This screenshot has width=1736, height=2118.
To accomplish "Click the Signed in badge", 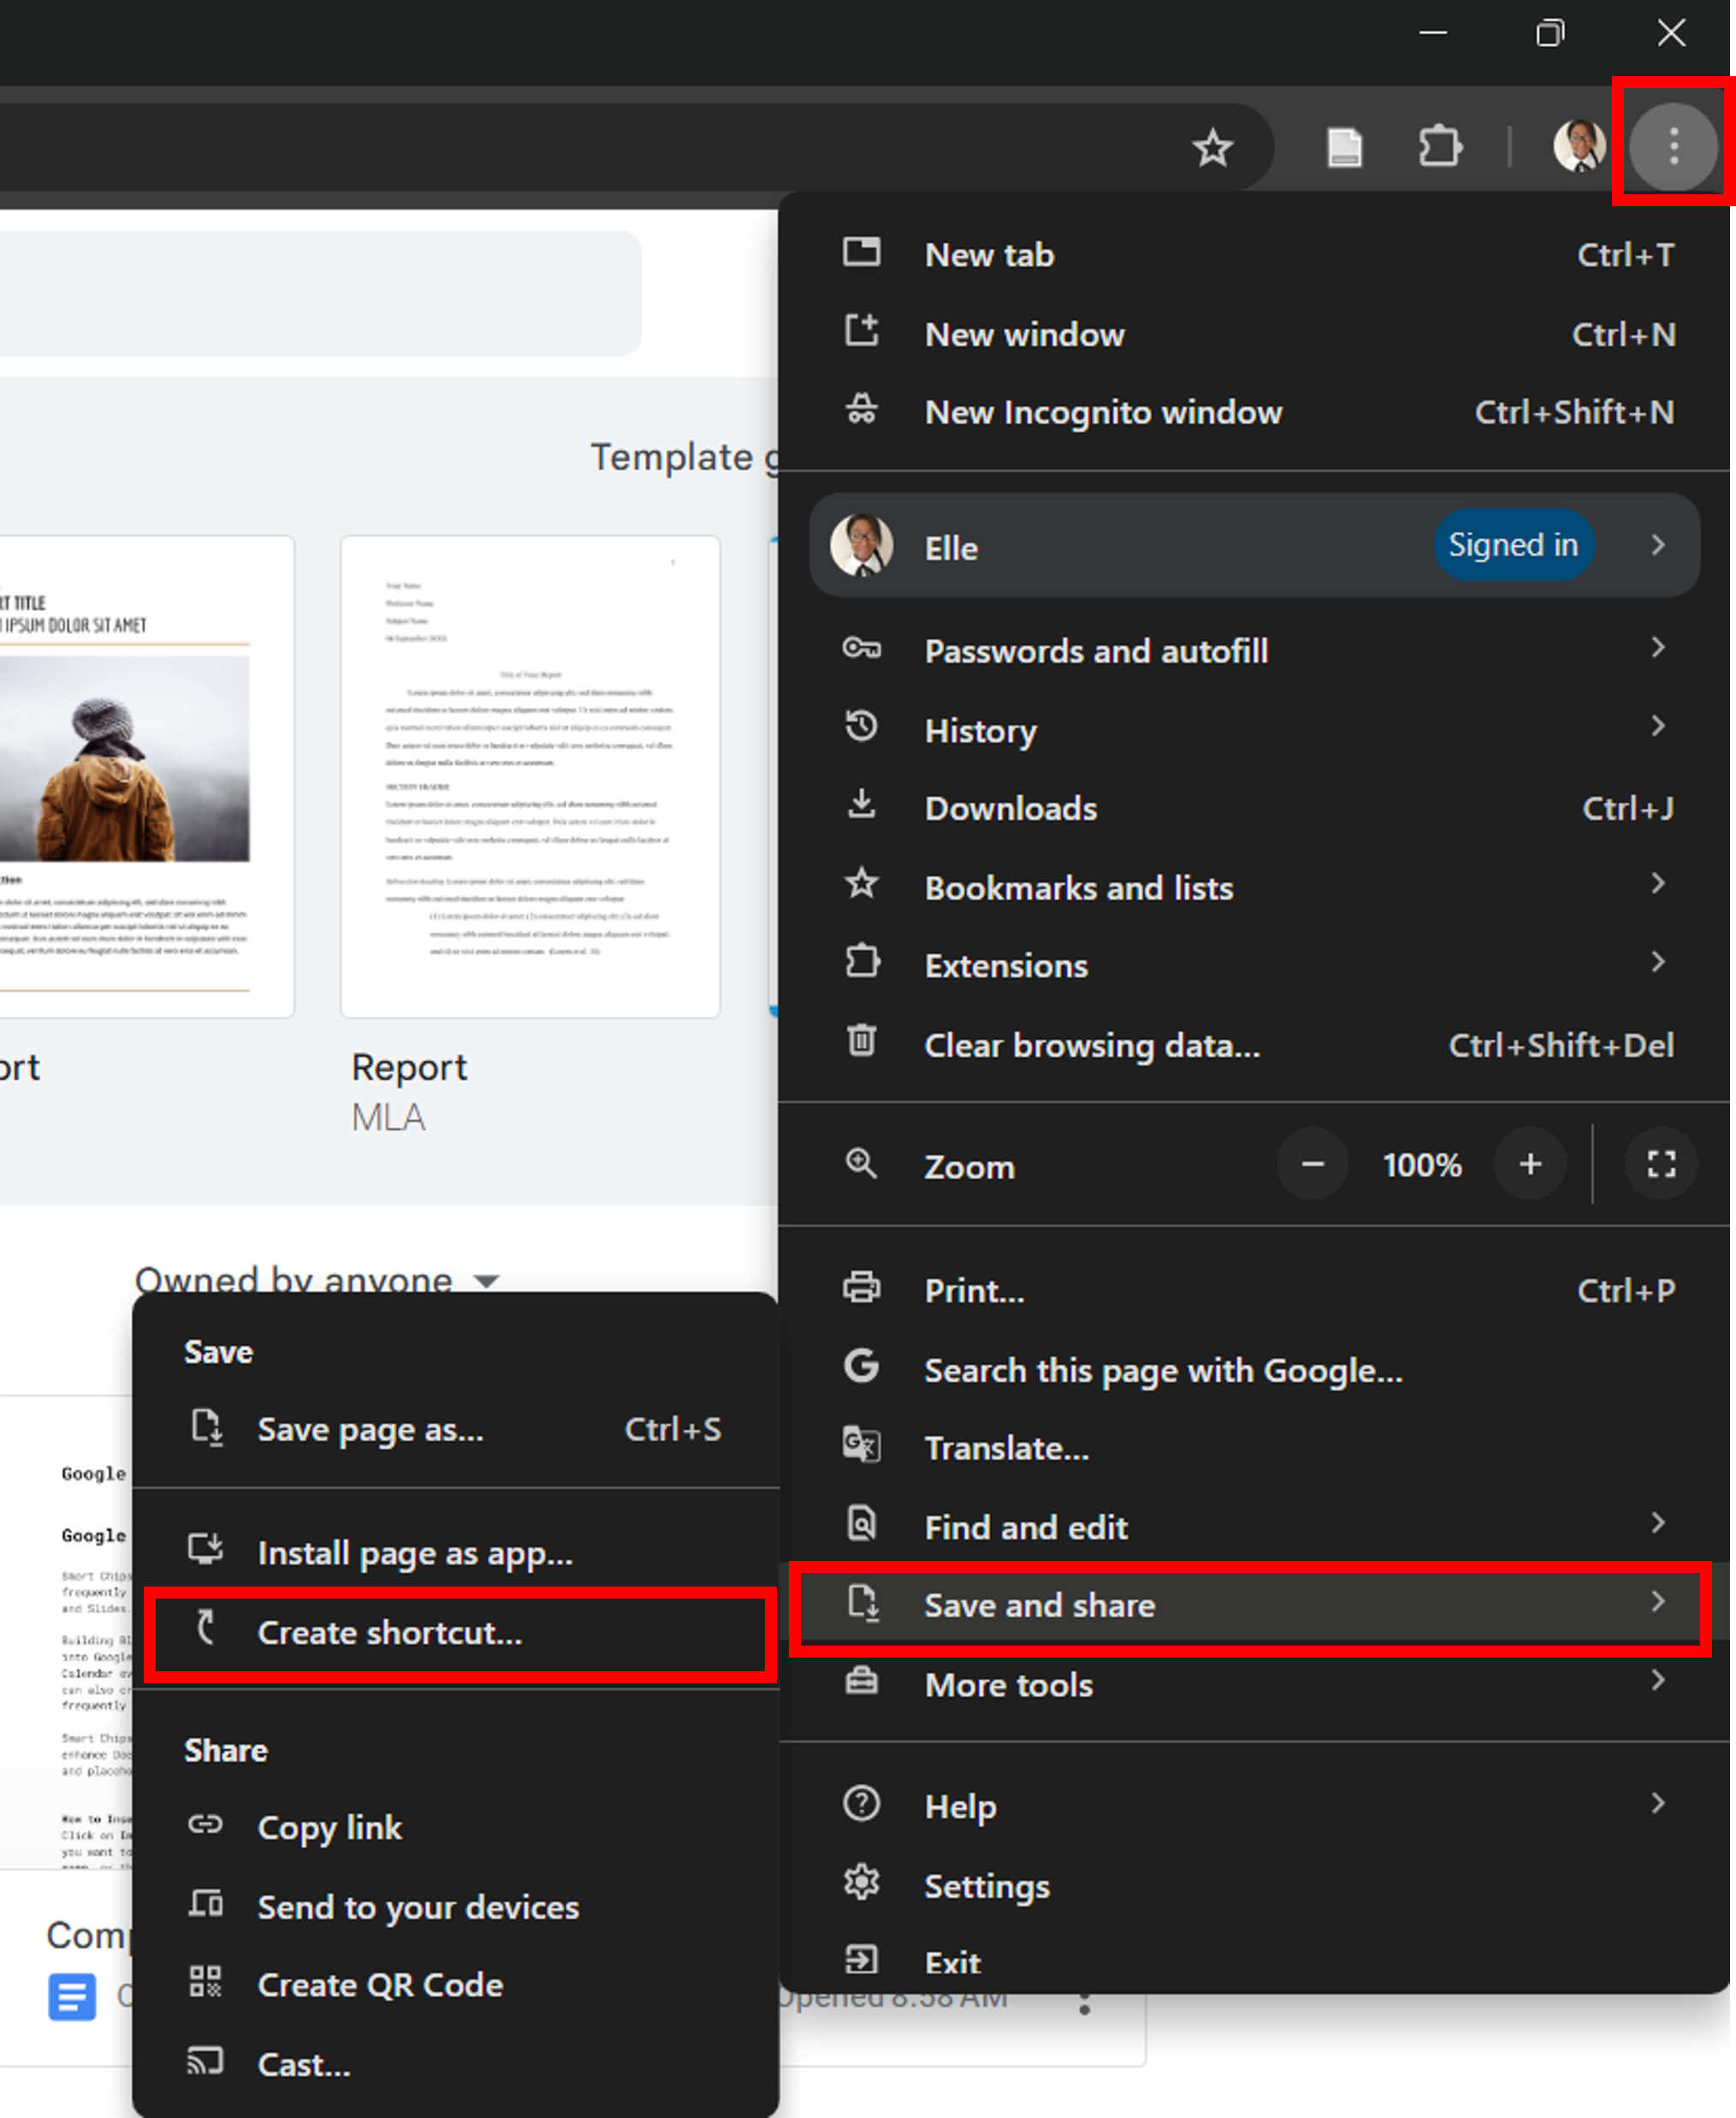I will point(1513,545).
